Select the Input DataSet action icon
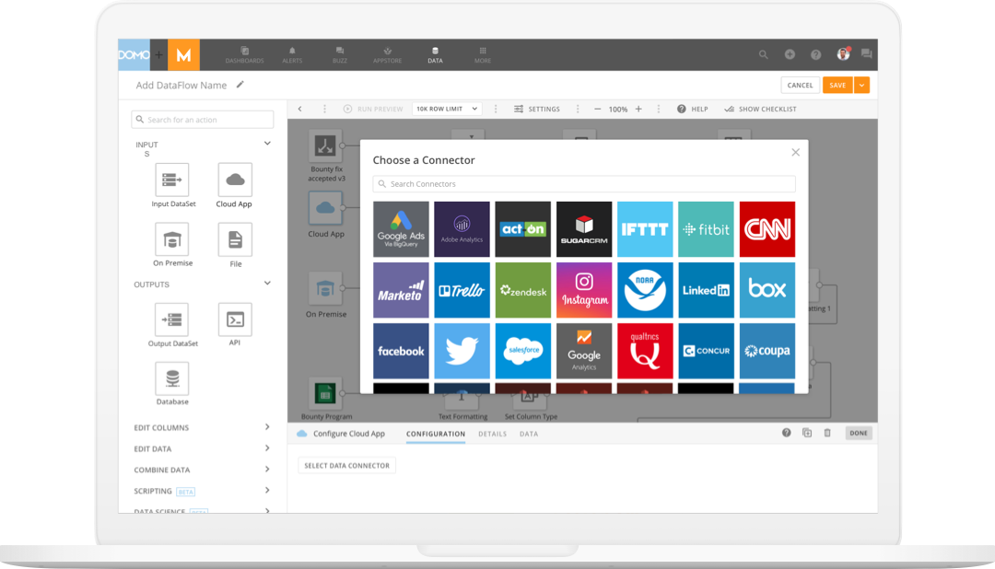The height and width of the screenshot is (569, 995). (172, 180)
